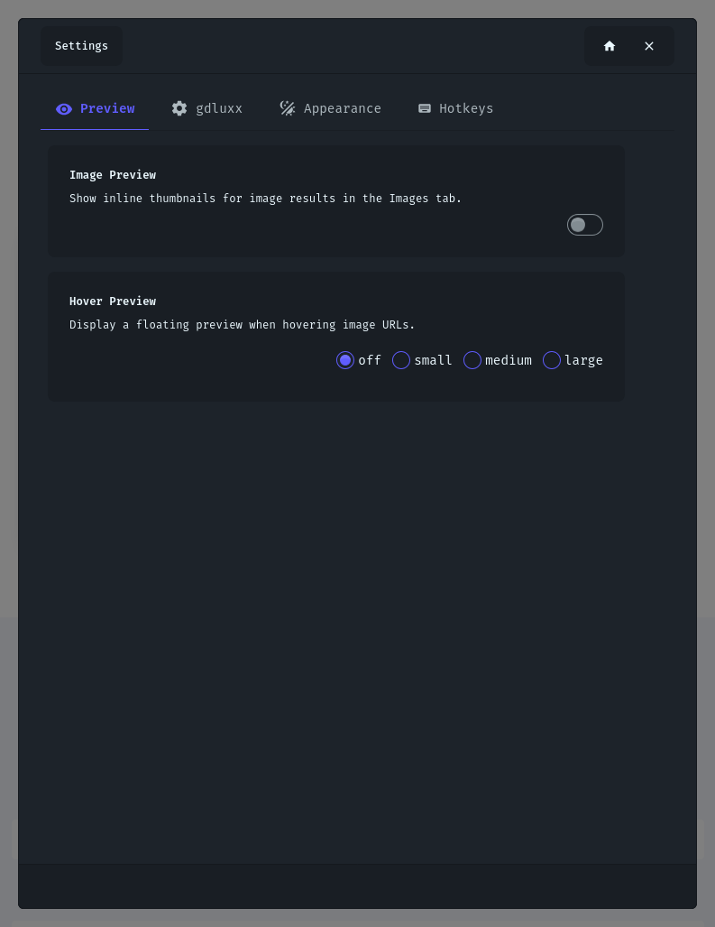
Task: Choose the "small" hover preview radio button
Action: pyautogui.click(x=401, y=360)
